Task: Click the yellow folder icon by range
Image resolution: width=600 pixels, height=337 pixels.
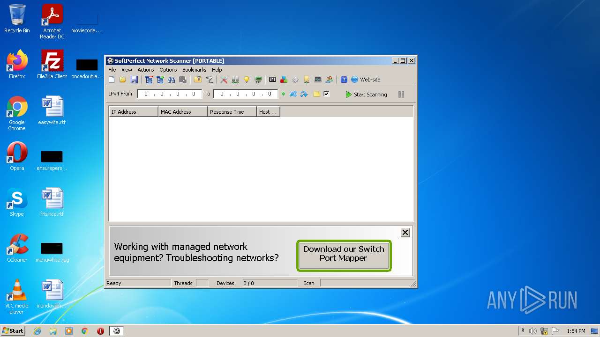Action: 317,94
